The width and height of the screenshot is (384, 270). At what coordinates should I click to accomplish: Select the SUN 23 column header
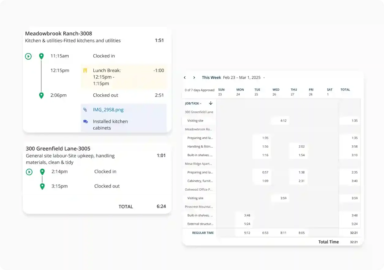pos(221,92)
